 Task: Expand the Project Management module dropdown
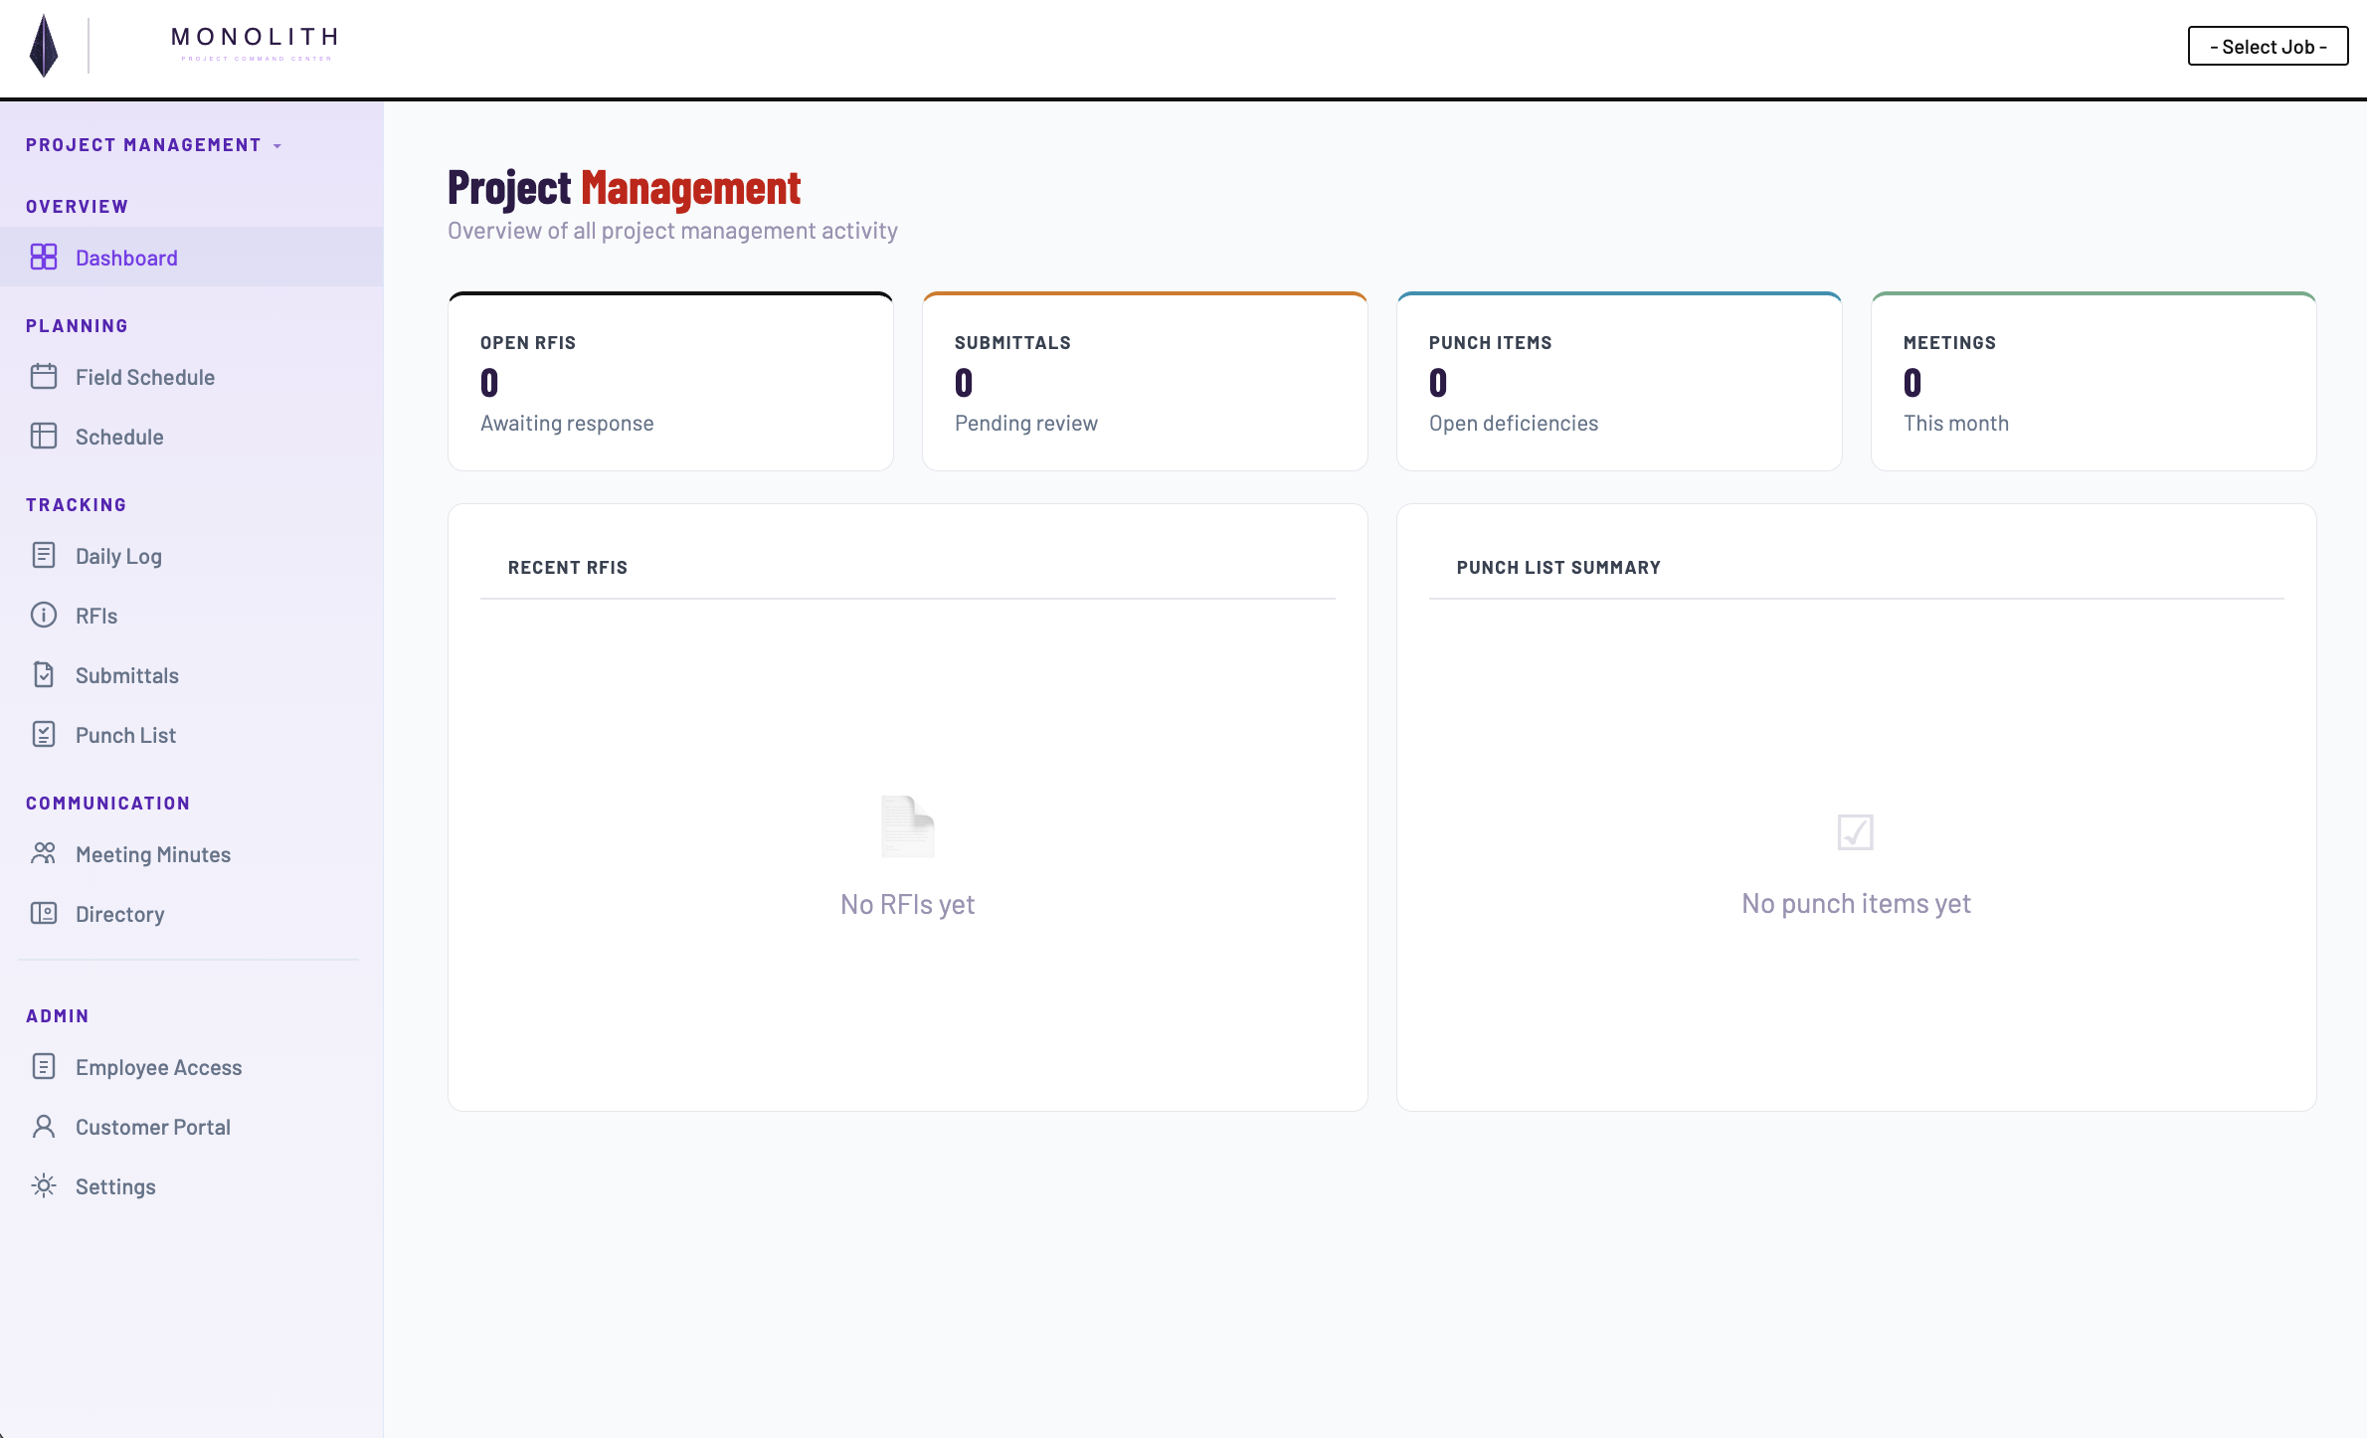coord(154,144)
